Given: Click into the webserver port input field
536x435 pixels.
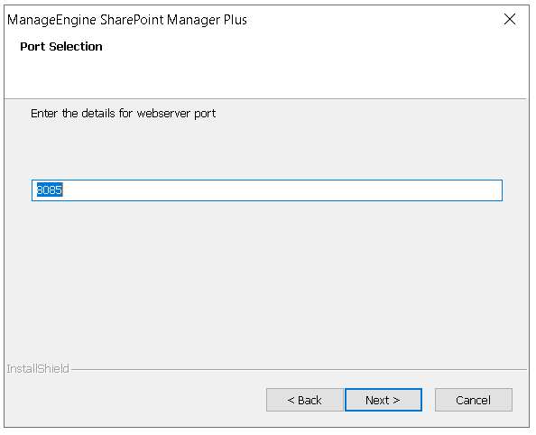Looking at the screenshot, I should pos(267,190).
